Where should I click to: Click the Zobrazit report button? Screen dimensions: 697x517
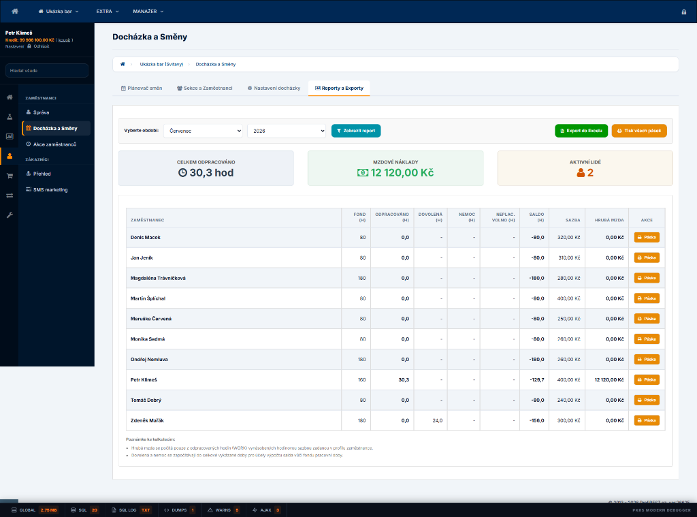tap(356, 131)
